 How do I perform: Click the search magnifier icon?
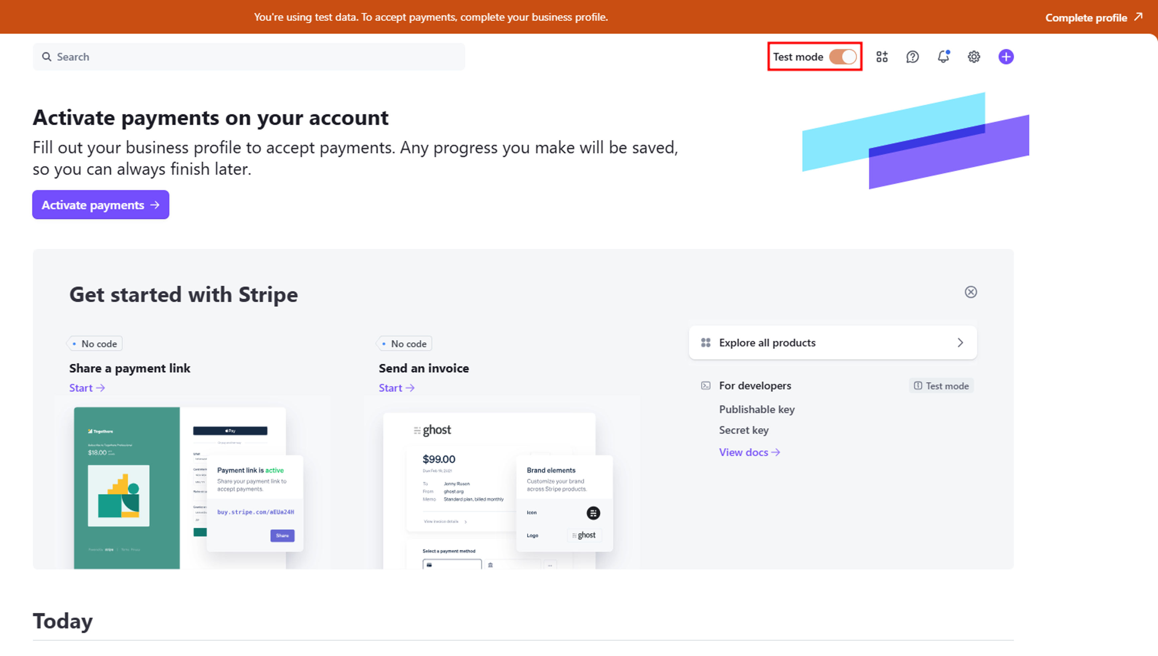(46, 57)
